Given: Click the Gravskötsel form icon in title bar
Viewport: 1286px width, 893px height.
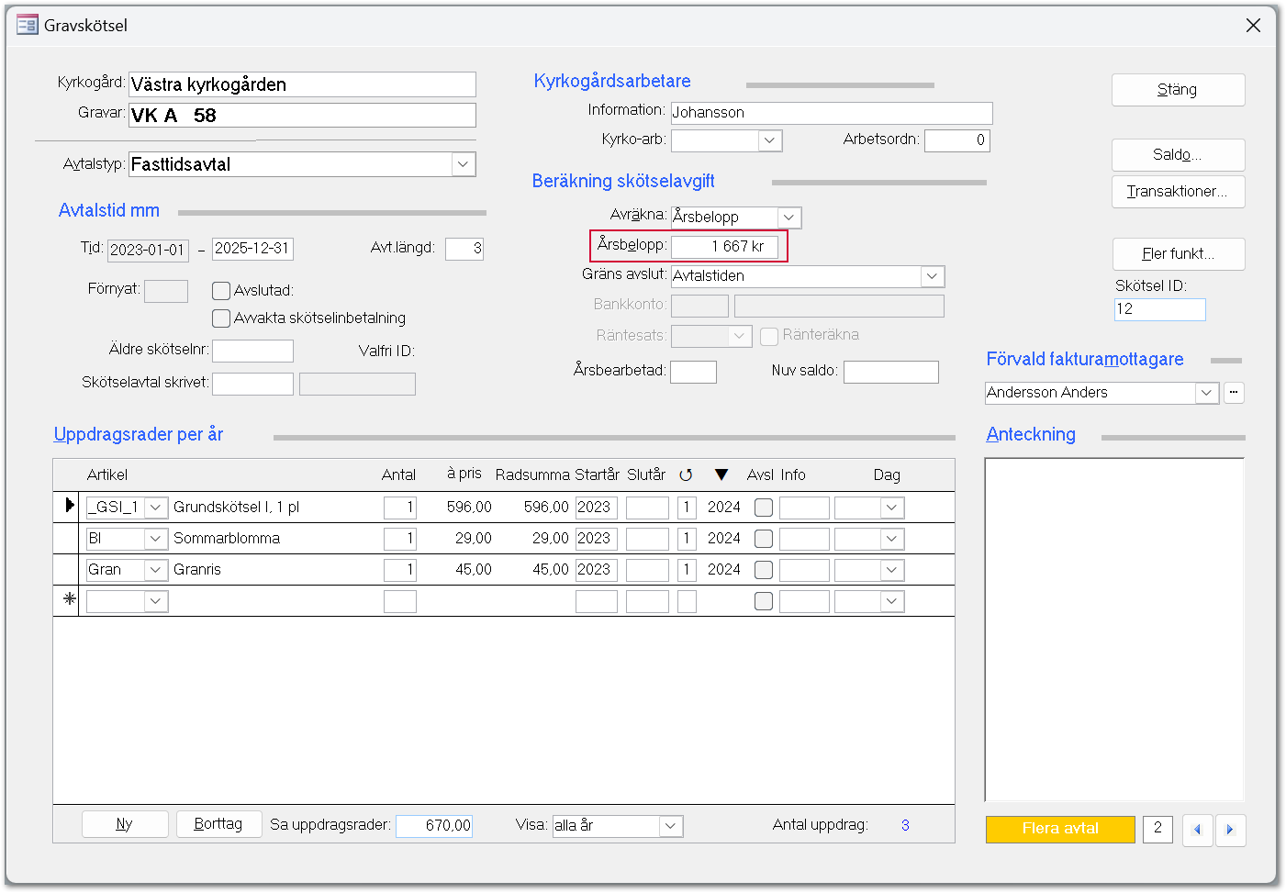Looking at the screenshot, I should tap(27, 26).
